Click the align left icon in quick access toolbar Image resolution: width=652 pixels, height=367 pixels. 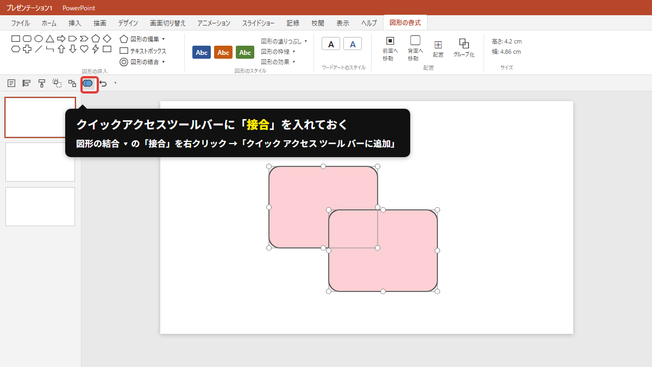27,83
